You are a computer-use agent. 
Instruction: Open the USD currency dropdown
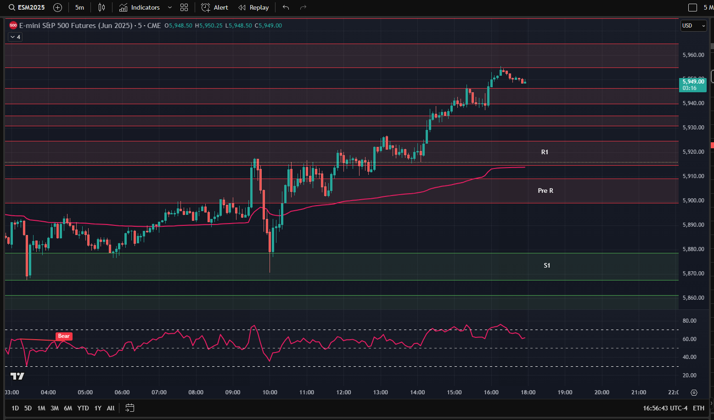(x=693, y=26)
